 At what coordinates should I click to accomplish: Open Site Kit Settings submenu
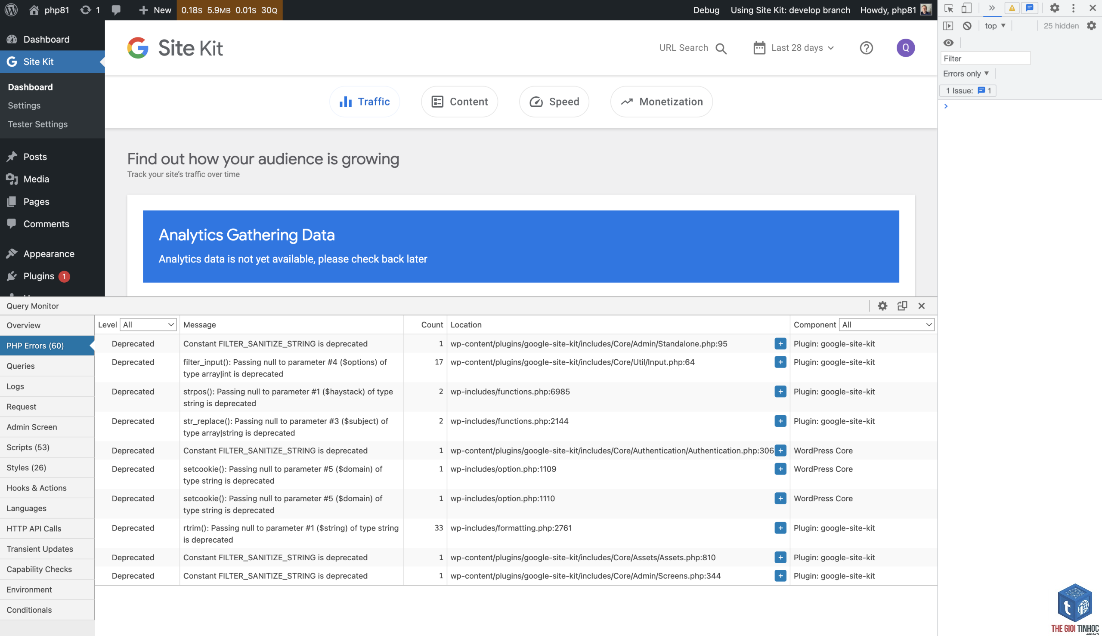[24, 105]
